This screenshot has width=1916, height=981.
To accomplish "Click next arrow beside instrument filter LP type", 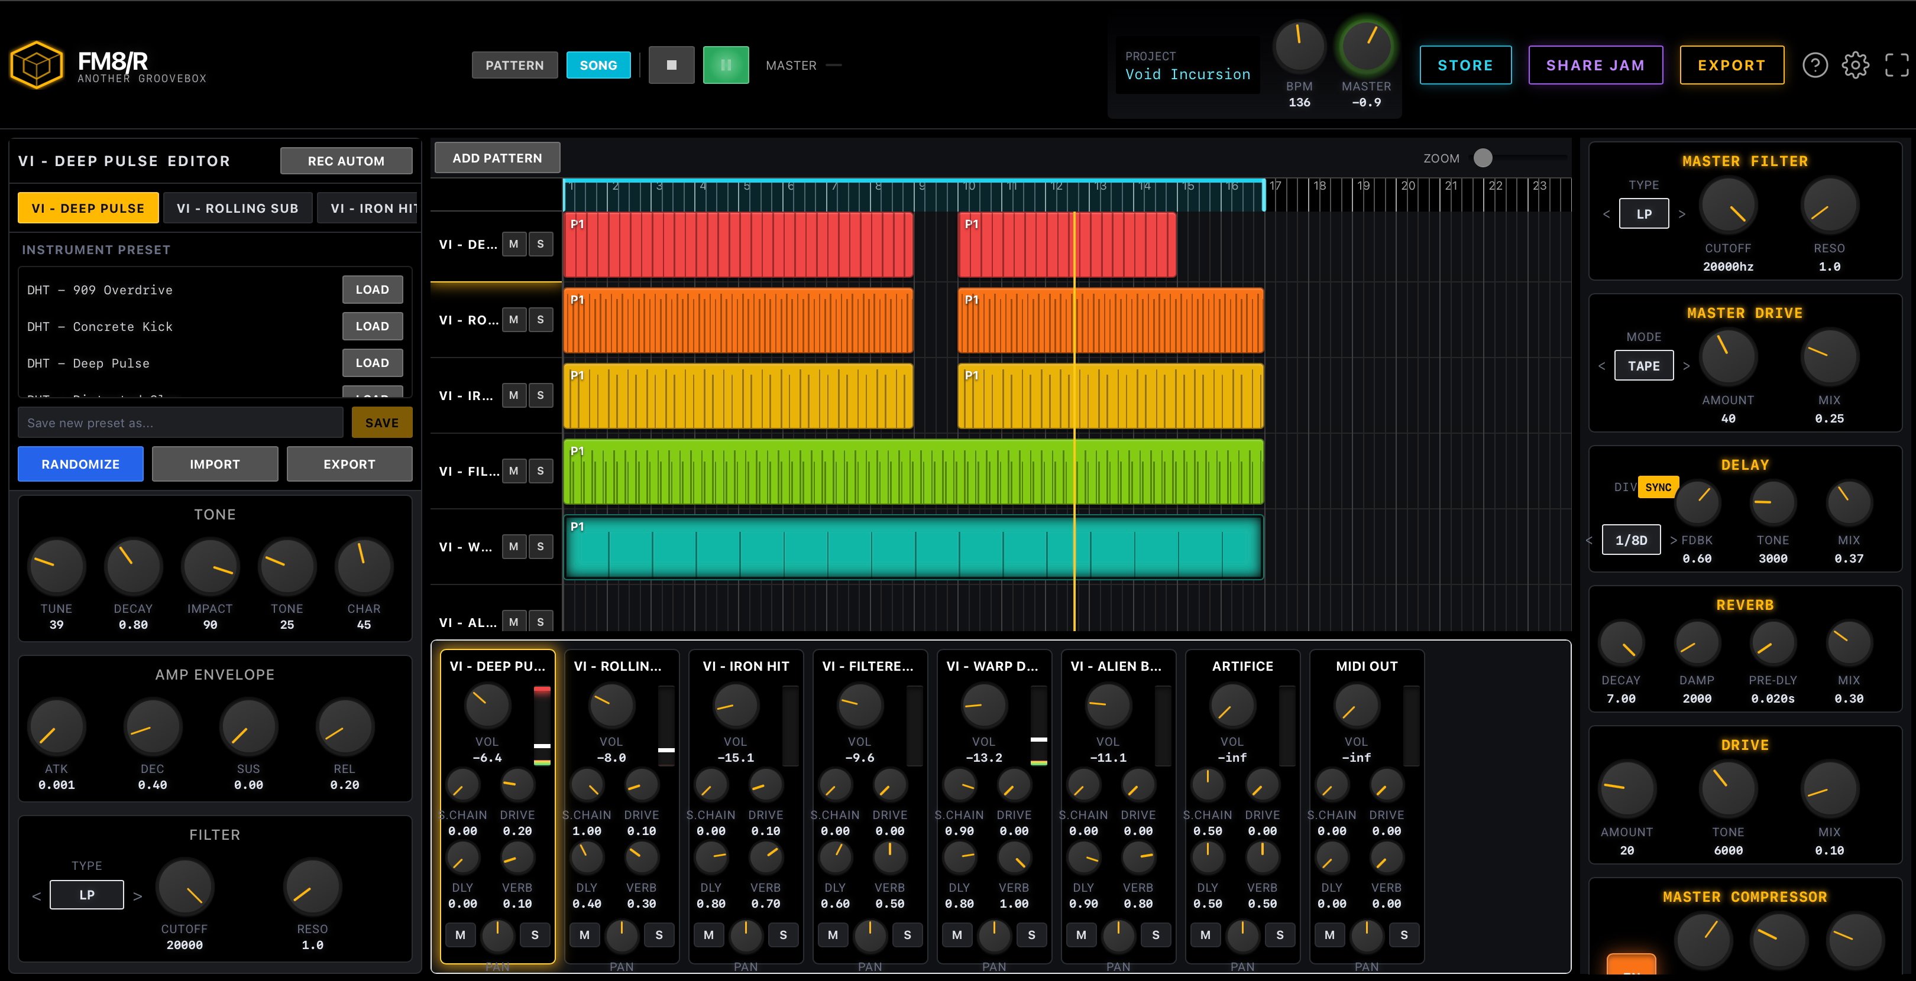I will 138,896.
